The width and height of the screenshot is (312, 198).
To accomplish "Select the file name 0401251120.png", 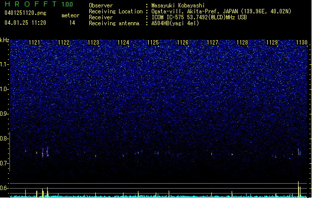I will pyautogui.click(x=25, y=13).
